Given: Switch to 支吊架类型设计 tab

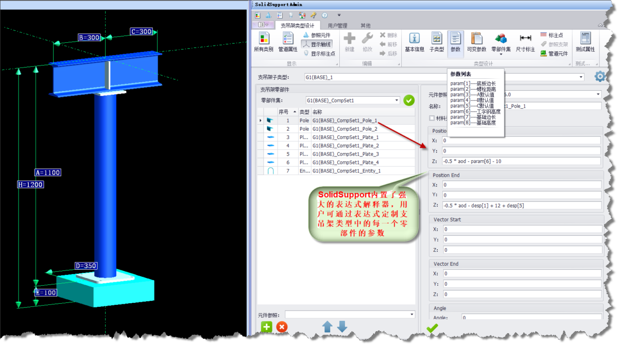Looking at the screenshot, I should [297, 25].
